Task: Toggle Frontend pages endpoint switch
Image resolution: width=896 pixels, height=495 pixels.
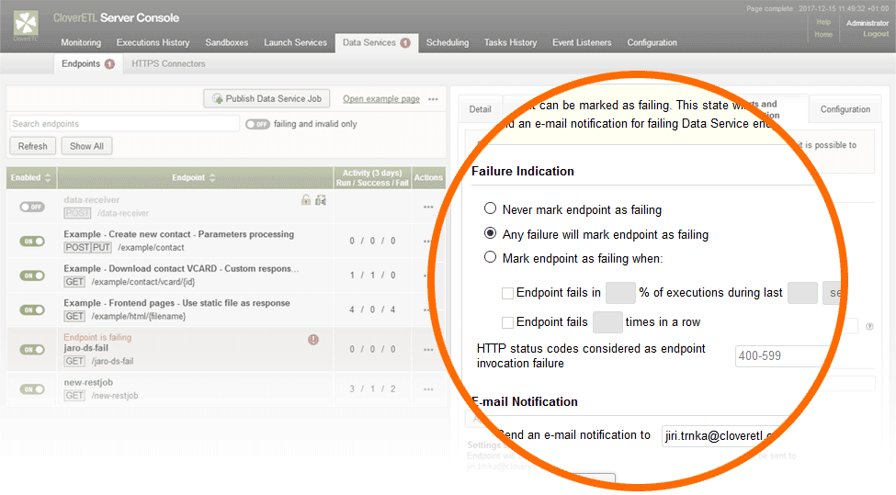Action: (32, 310)
